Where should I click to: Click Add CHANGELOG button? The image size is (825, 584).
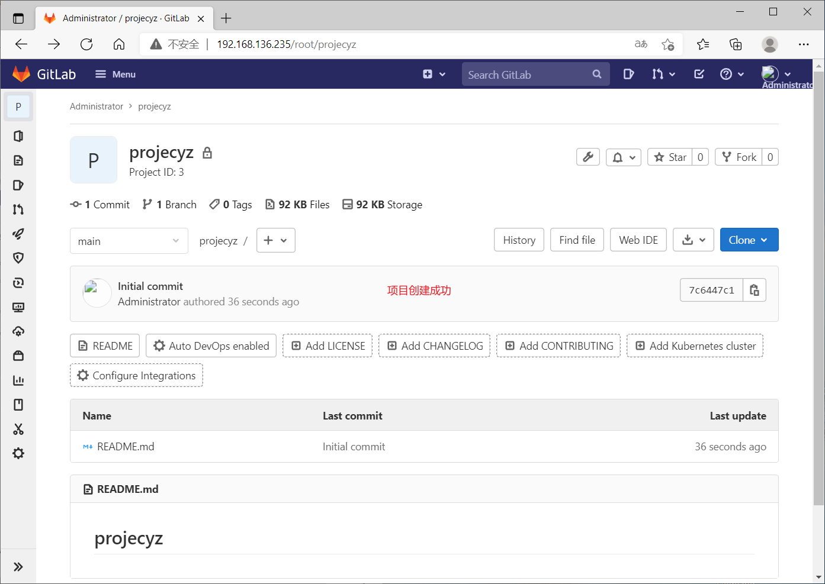click(x=435, y=346)
